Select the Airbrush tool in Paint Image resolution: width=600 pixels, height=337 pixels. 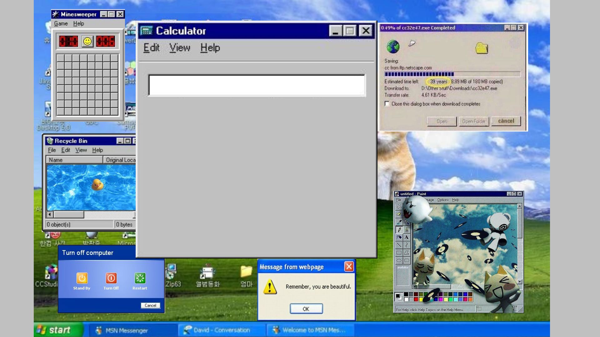point(399,237)
